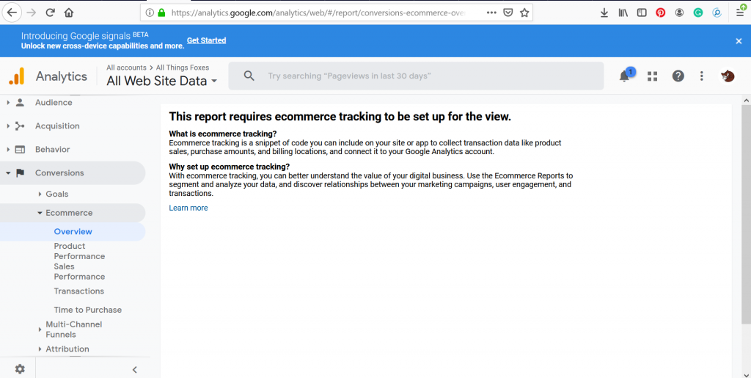Collapse the sidebar with the chevron
751x378 pixels.
pyautogui.click(x=135, y=369)
